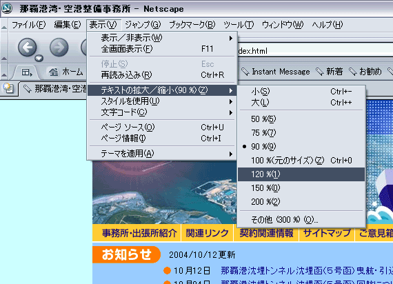Click the ホーム home icon button
The width and height of the screenshot is (393, 284).
[65, 72]
